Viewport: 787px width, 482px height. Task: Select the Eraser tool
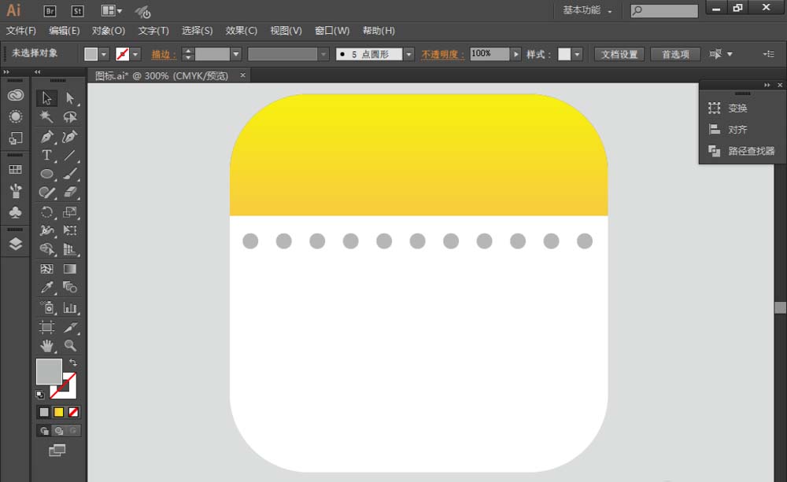[x=70, y=192]
